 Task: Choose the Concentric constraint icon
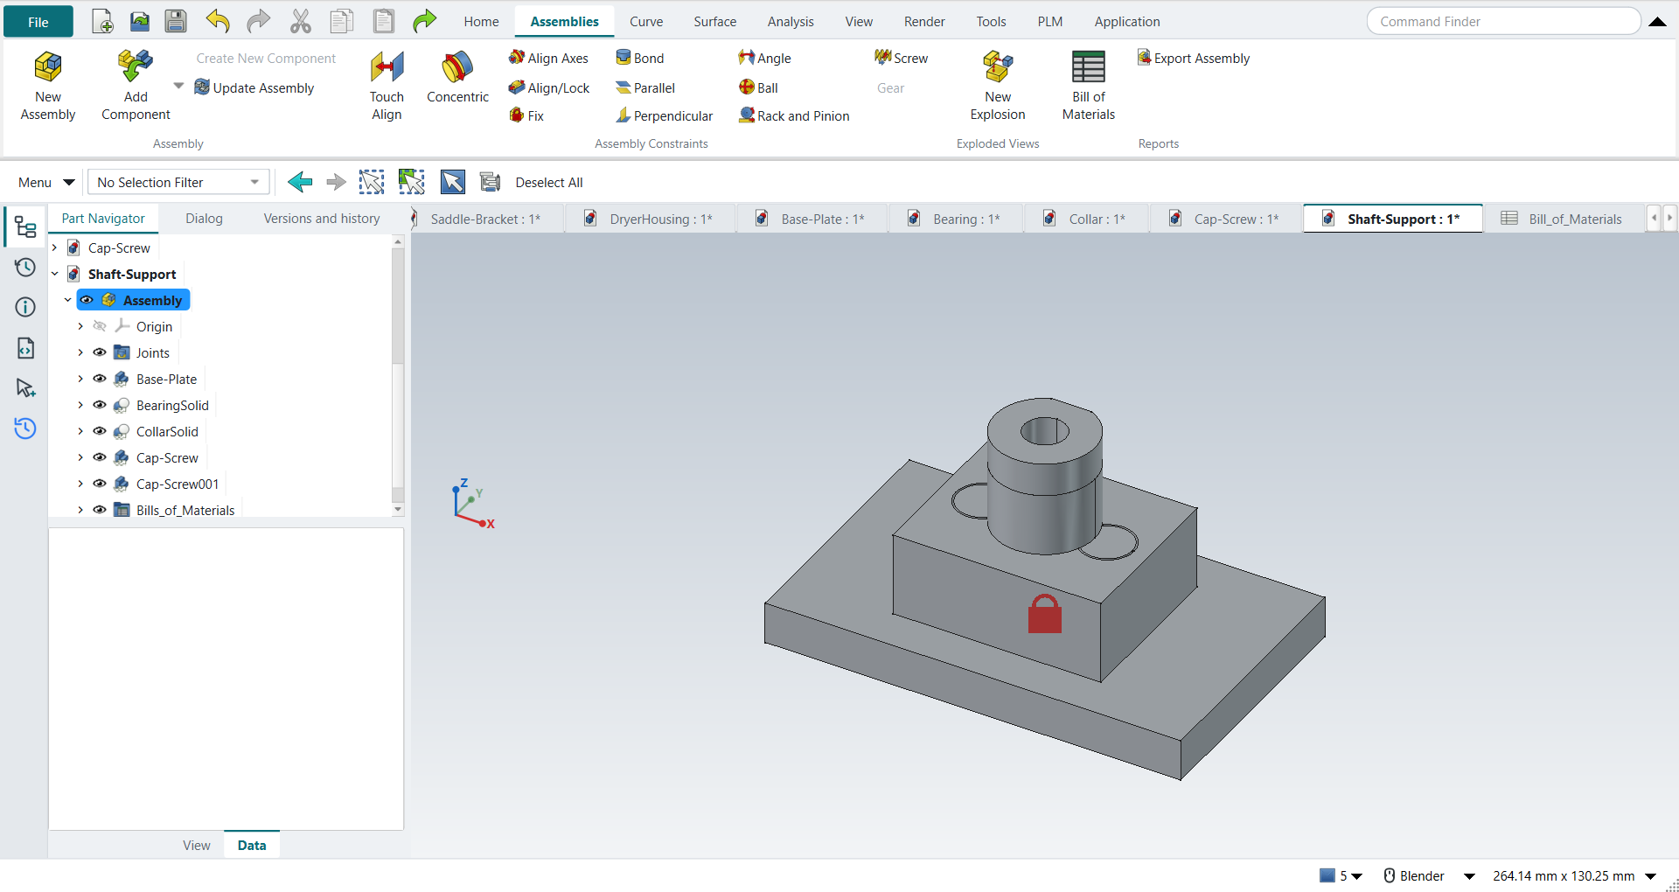click(x=457, y=67)
